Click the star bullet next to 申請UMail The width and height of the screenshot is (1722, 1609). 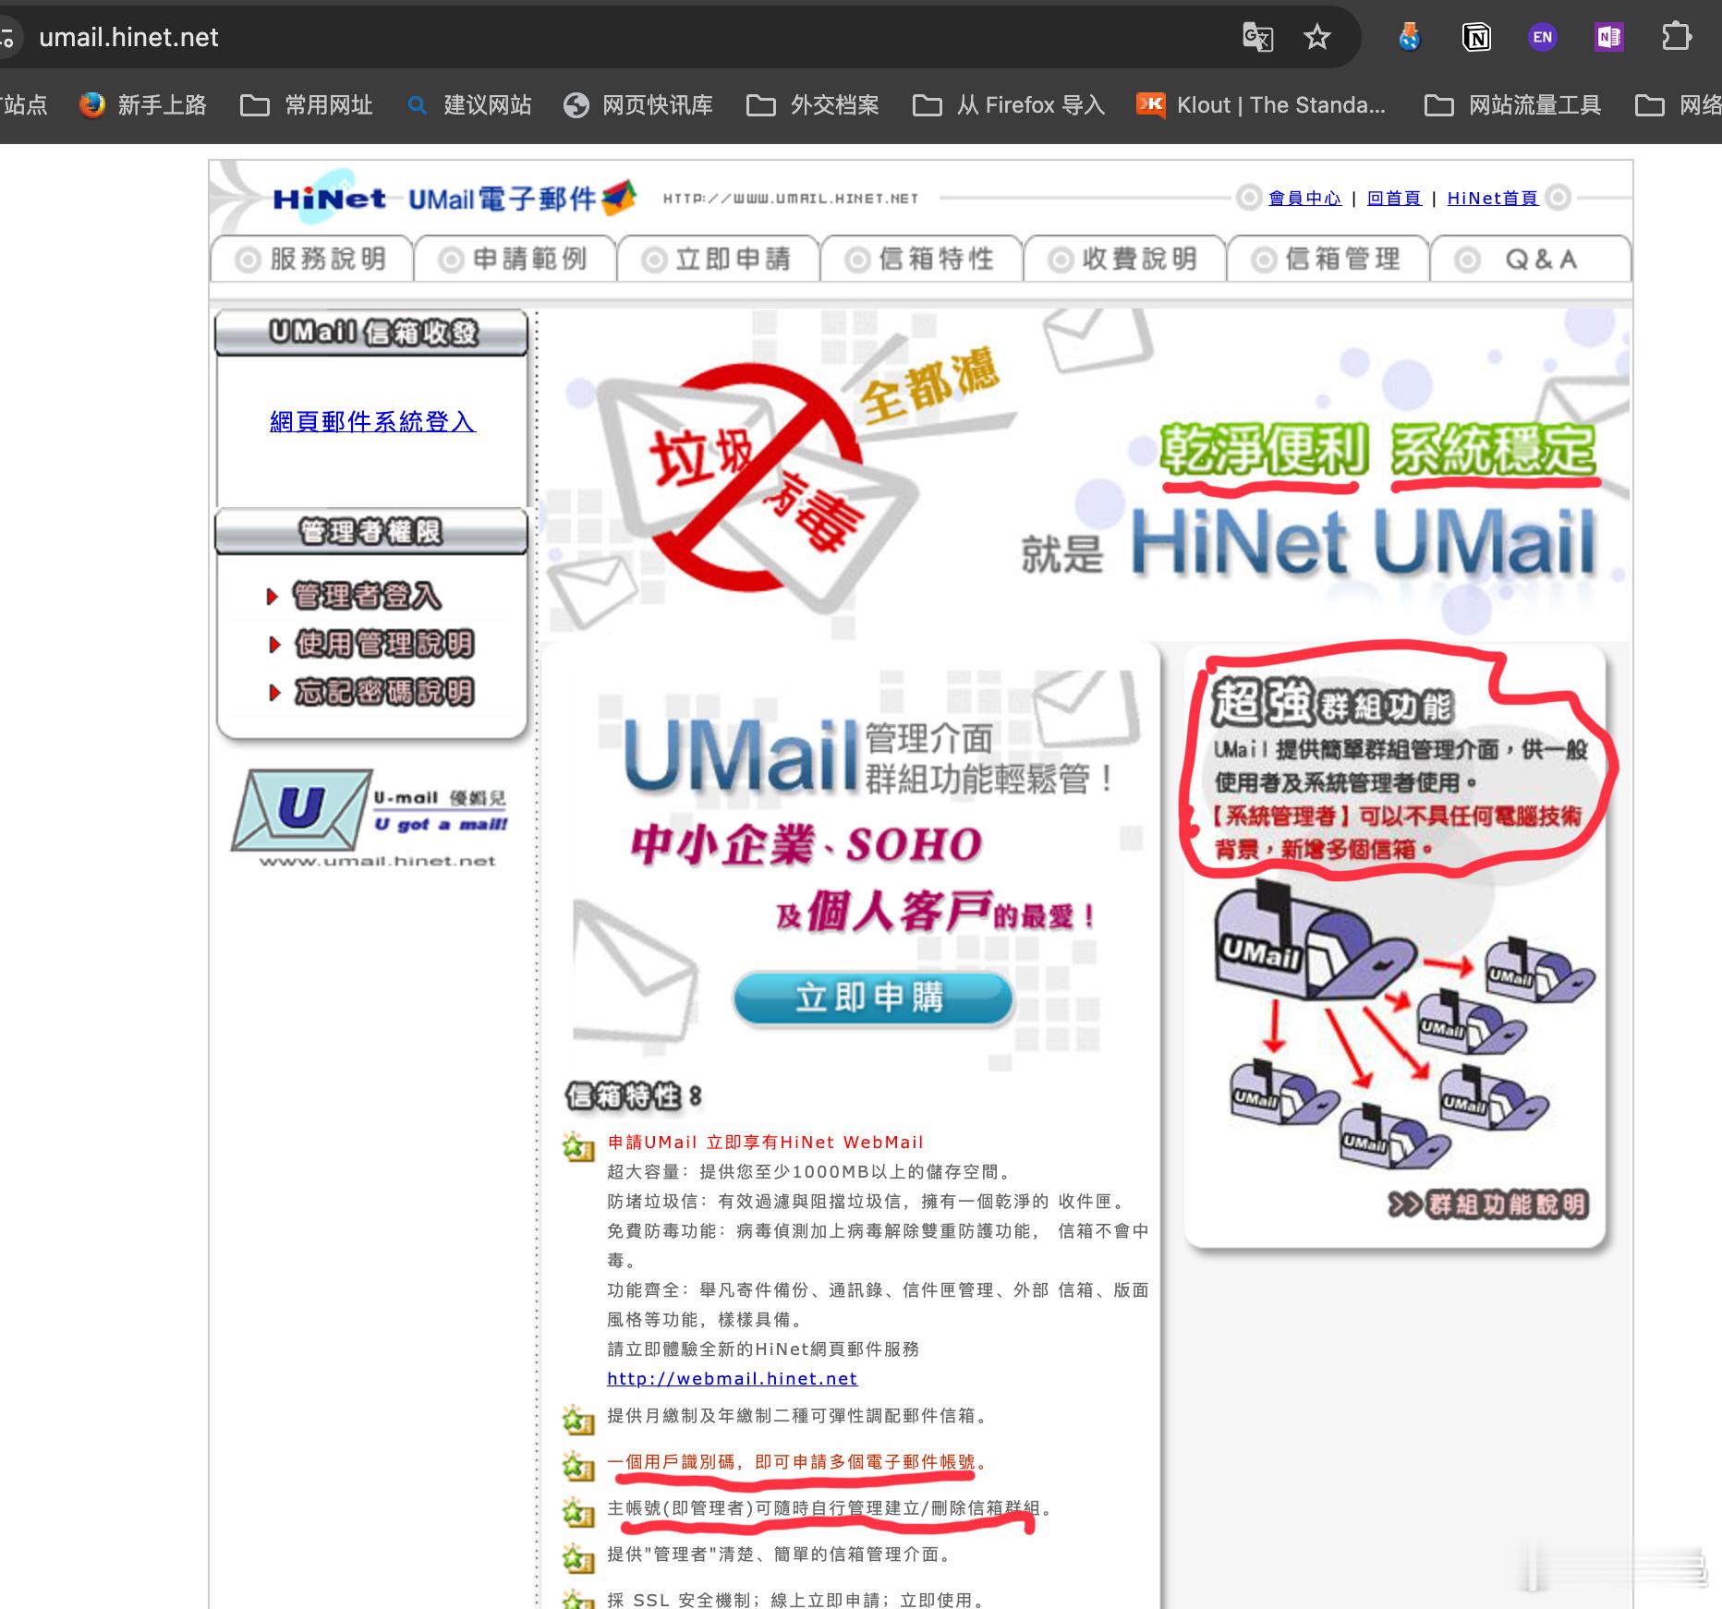point(578,1145)
